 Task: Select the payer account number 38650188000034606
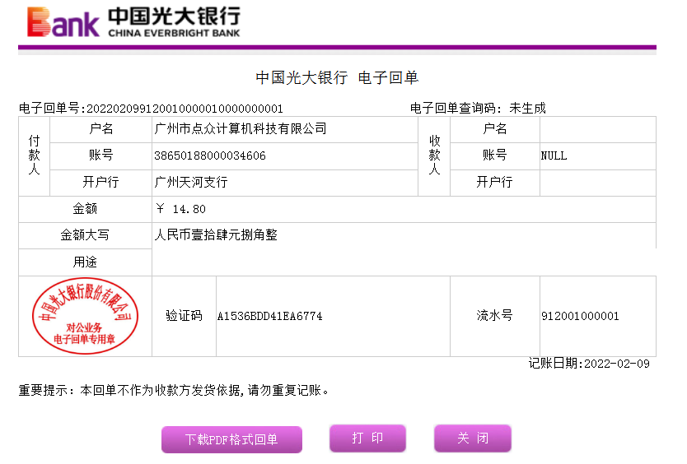pyautogui.click(x=210, y=155)
